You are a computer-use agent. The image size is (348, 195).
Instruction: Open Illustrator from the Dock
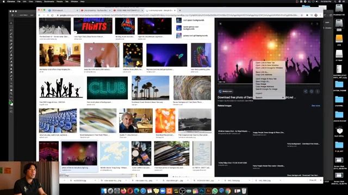[208, 191]
